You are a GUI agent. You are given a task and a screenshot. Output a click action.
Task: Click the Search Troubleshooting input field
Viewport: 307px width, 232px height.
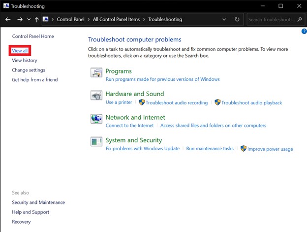(x=272, y=19)
